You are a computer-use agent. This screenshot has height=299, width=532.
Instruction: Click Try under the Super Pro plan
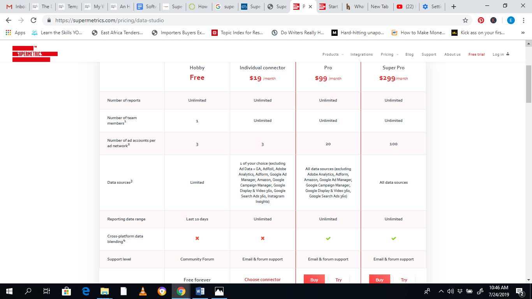[x=404, y=279]
